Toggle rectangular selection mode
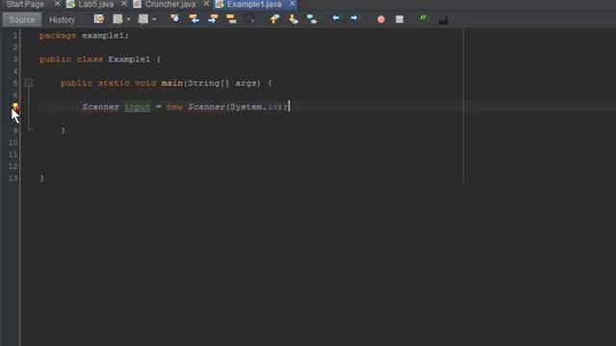The image size is (616, 346). pos(249,19)
